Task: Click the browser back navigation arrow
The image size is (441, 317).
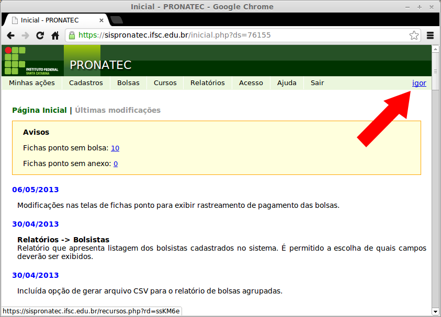Action: (12, 35)
